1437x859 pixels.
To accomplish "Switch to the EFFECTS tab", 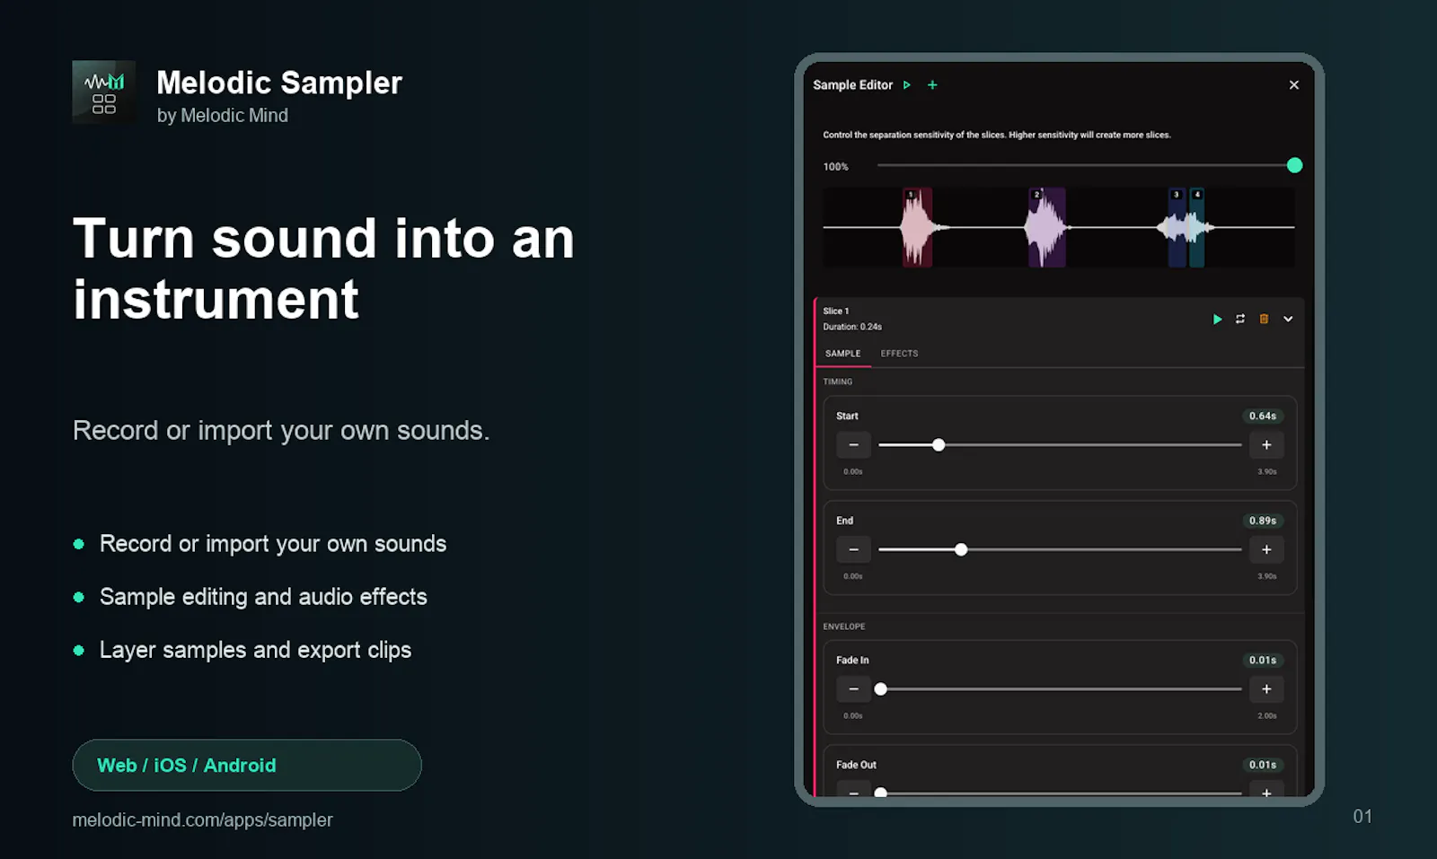I will pos(899,354).
